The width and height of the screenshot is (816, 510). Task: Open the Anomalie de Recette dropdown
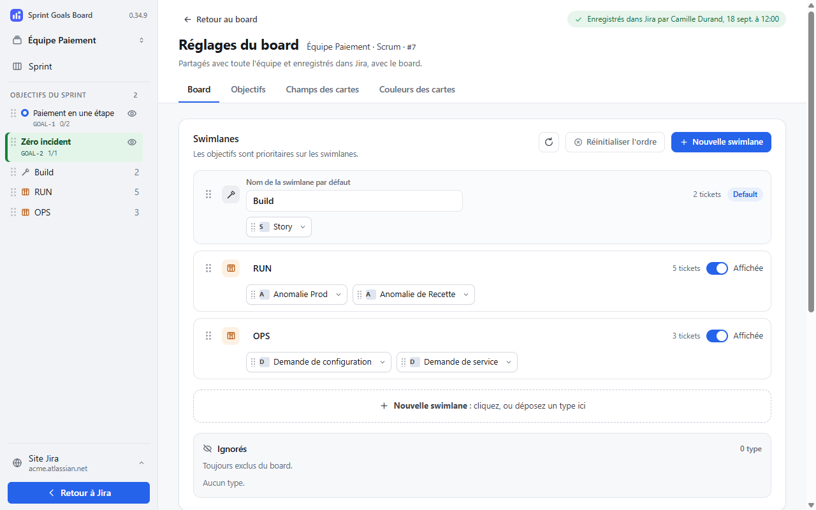point(466,295)
